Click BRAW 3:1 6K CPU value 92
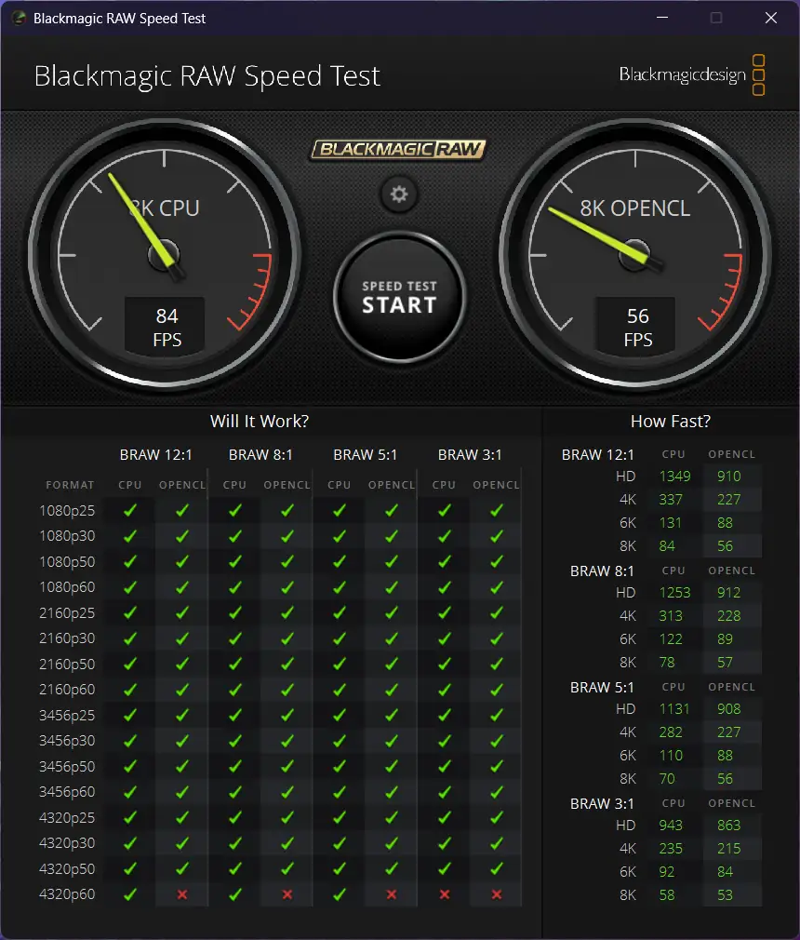This screenshot has width=800, height=940. click(x=666, y=872)
